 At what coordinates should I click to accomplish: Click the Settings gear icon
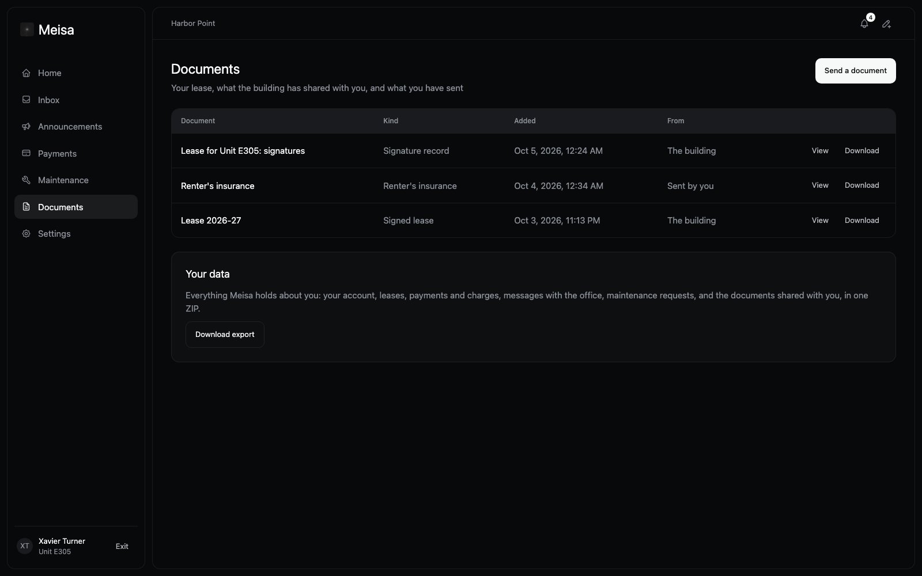tap(26, 234)
